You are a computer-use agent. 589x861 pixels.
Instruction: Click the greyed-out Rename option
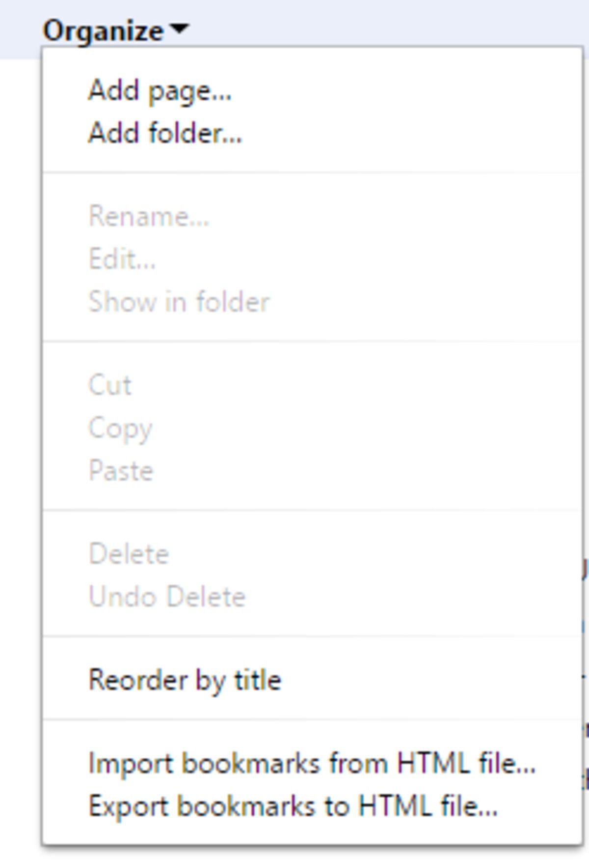tap(149, 217)
